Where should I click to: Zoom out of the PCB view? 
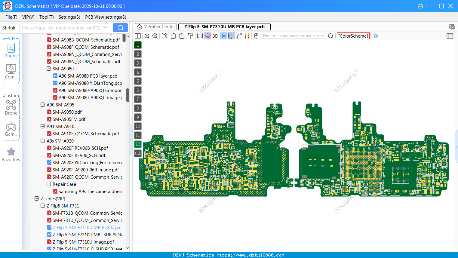[x=155, y=36]
